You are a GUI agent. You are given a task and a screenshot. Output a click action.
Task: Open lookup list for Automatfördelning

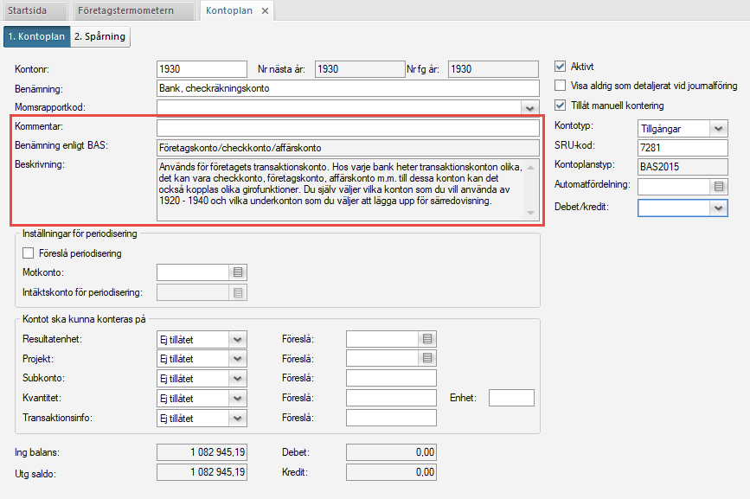(719, 187)
